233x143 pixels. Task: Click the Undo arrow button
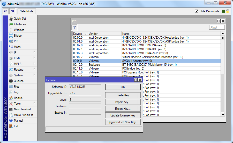(6, 11)
